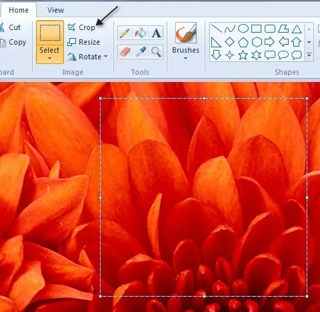Select the Fill with color bucket
320x312 pixels.
(141, 33)
